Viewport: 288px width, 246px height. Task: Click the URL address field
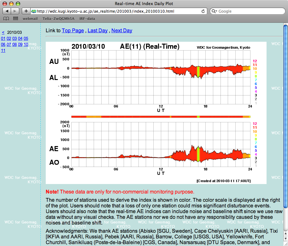coord(117,11)
